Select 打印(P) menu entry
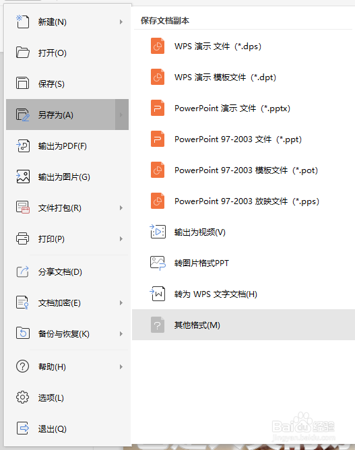The width and height of the screenshot is (355, 450). point(67,238)
